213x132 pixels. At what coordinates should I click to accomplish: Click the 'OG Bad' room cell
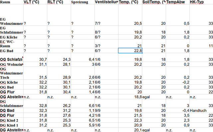pyautogui.click(x=12, y=87)
